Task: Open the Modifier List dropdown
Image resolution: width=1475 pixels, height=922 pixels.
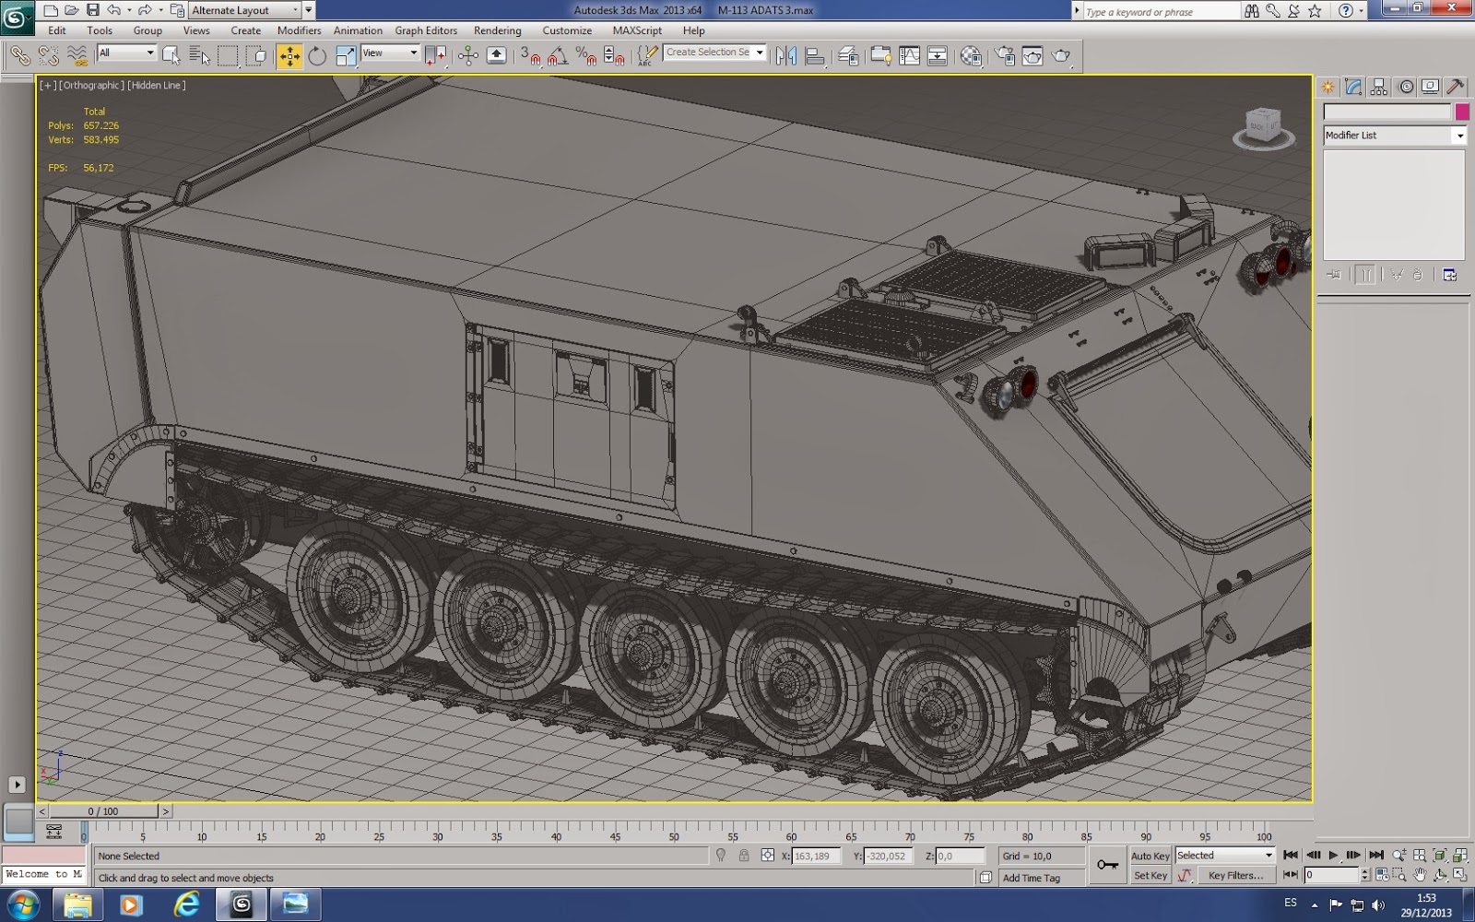Action: (1459, 136)
